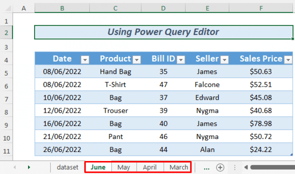Select row 7 header
295x174 pixels.
(6, 98)
